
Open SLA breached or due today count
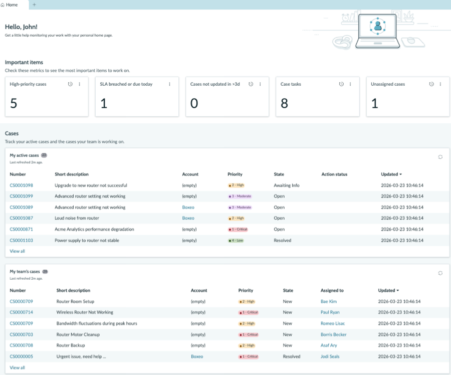click(x=104, y=103)
